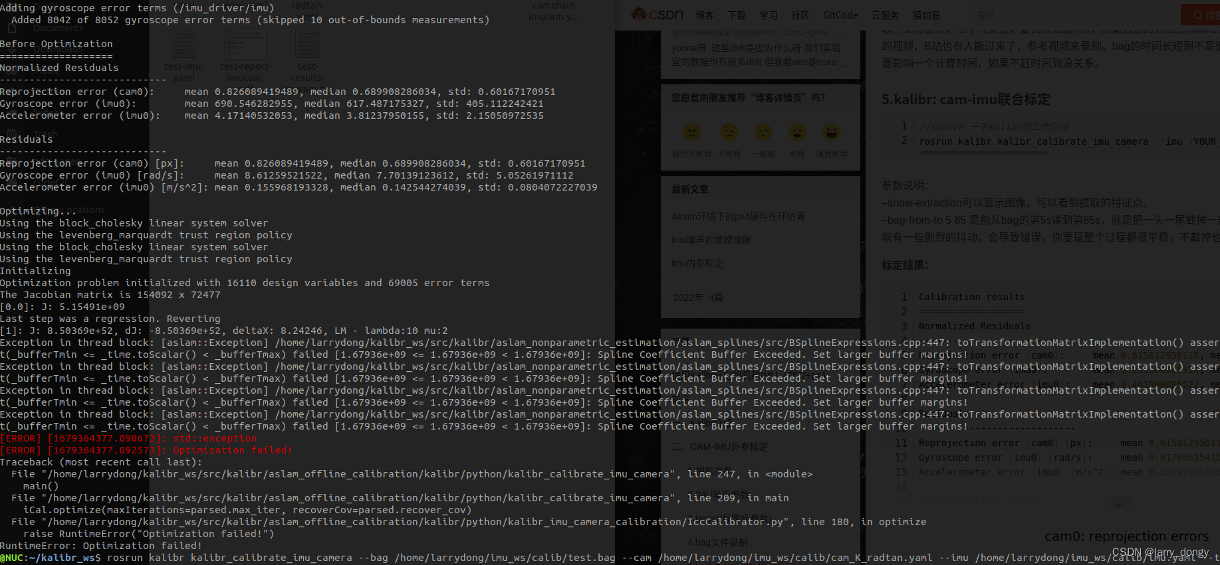The image size is (1220, 565).
Task: Open the yoona呀 comment about drift
Action: point(759,54)
